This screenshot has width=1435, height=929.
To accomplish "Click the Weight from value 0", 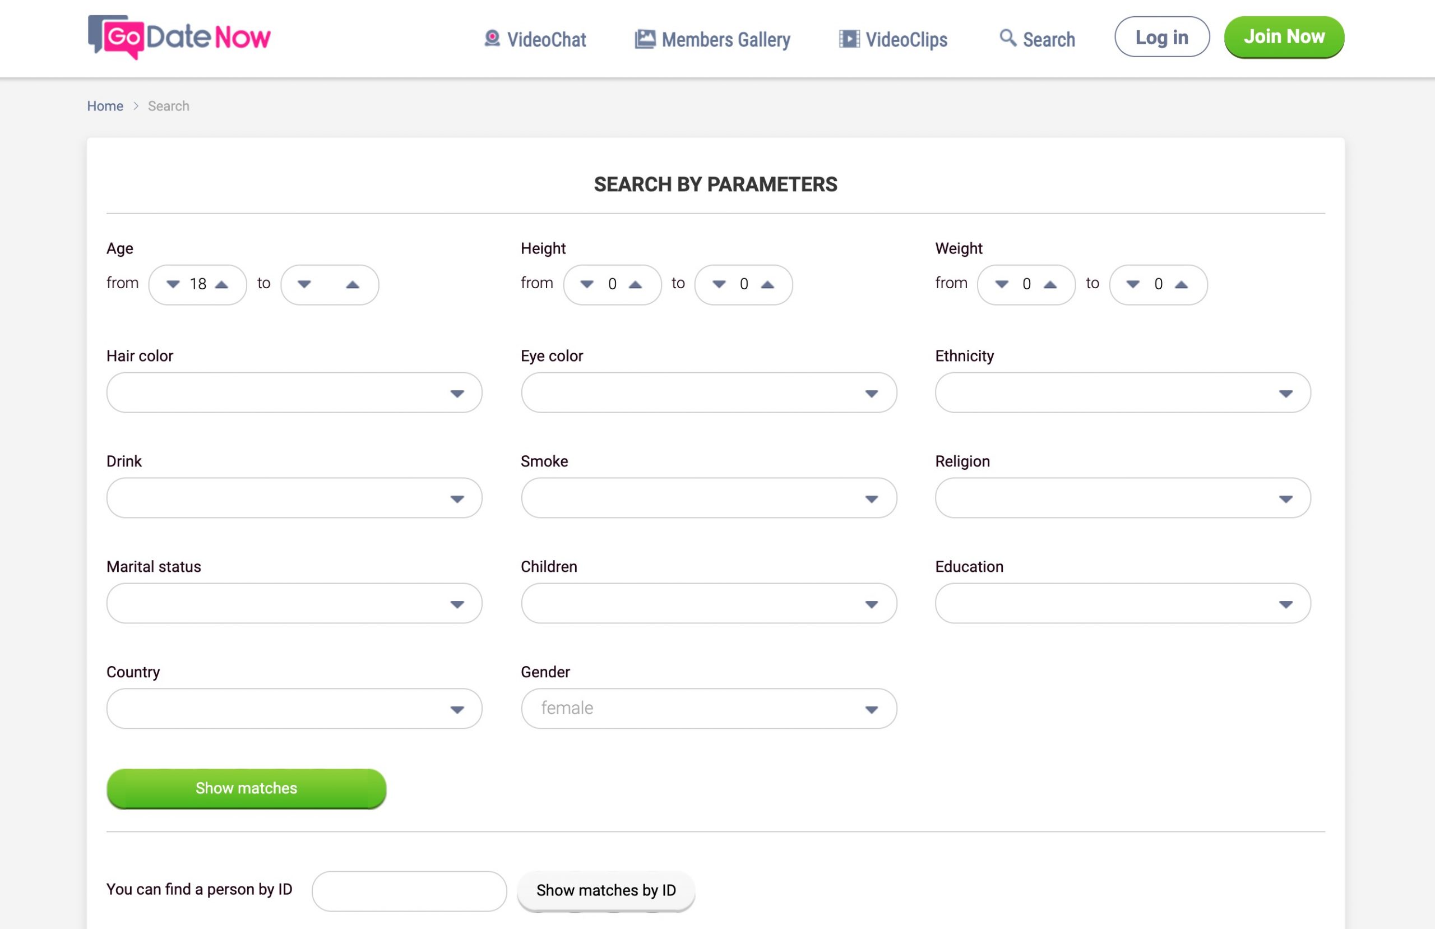I will [x=1027, y=284].
